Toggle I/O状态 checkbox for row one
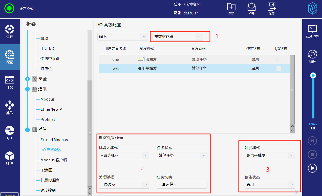This screenshot has width=322, height=196. 278,60
